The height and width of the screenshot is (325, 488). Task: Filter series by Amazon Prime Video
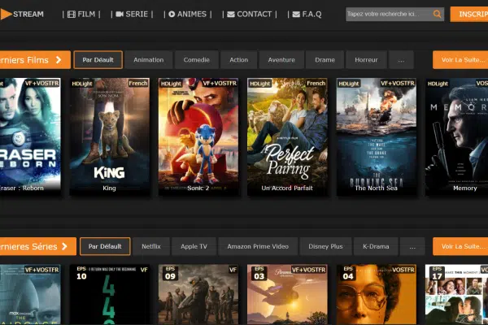[x=258, y=246]
